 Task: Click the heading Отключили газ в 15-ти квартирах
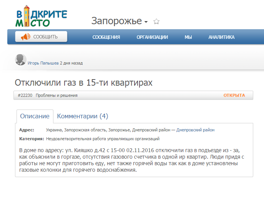pyautogui.click(x=83, y=83)
